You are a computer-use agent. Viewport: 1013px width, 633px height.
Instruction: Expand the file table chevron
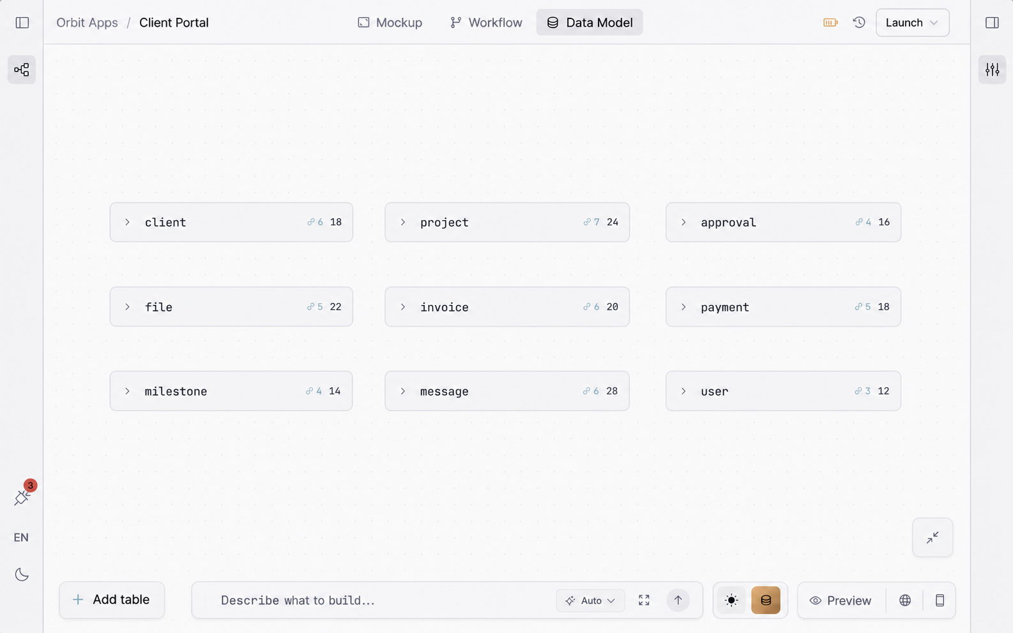pyautogui.click(x=128, y=307)
